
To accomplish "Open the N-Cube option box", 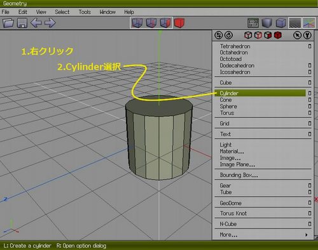I will (x=310, y=224).
